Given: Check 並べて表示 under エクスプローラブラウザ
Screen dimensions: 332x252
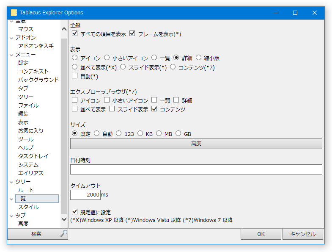Looking at the screenshot, I should click(74, 109).
